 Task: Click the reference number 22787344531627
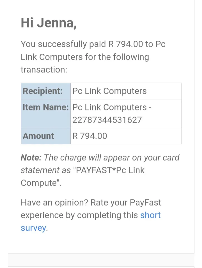pyautogui.click(x=107, y=120)
